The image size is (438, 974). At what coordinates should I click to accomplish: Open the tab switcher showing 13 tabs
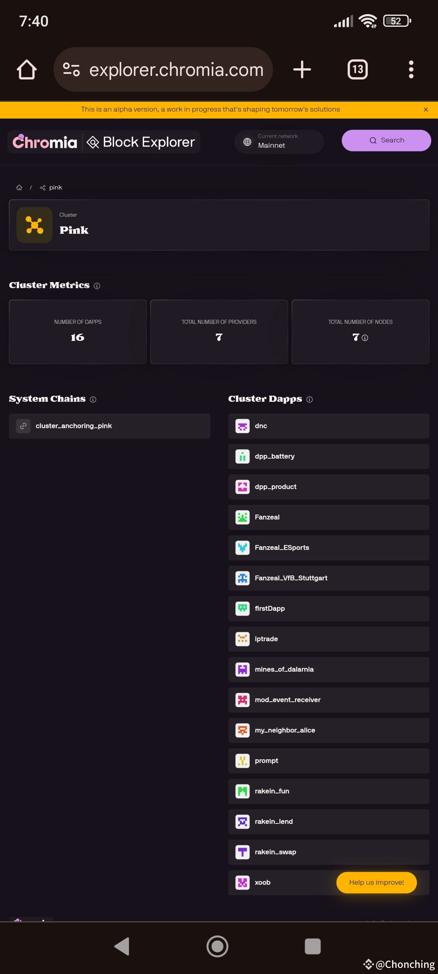click(358, 69)
